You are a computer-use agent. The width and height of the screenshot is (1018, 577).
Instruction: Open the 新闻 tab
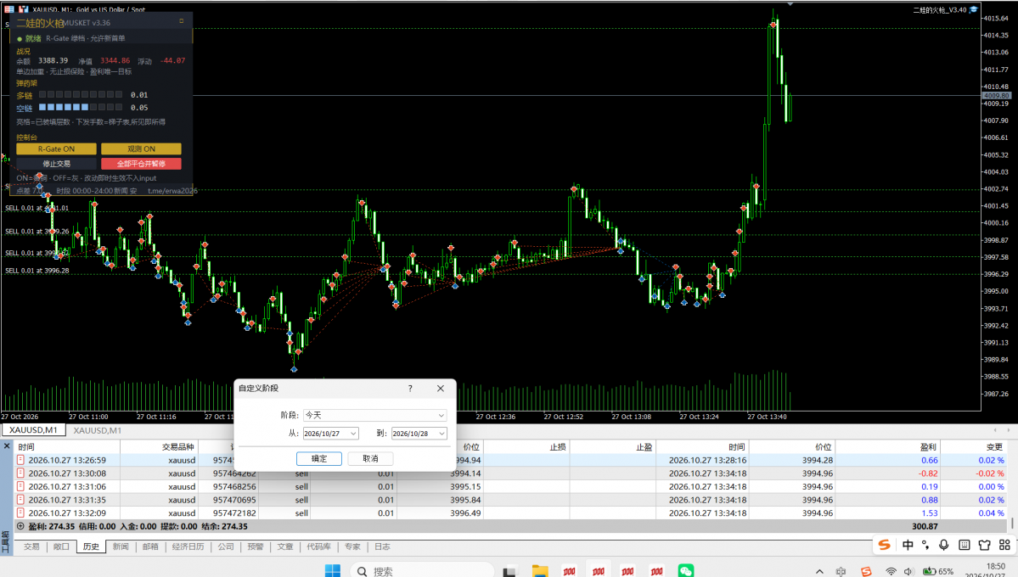click(x=121, y=546)
